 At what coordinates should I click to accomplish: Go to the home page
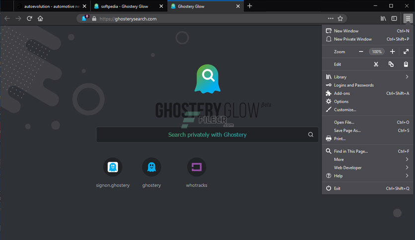tap(40, 18)
